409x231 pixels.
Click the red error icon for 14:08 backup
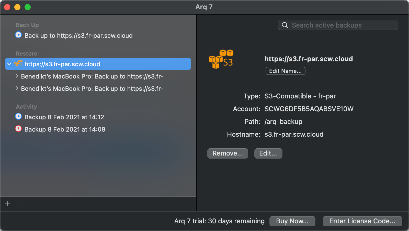pos(18,129)
